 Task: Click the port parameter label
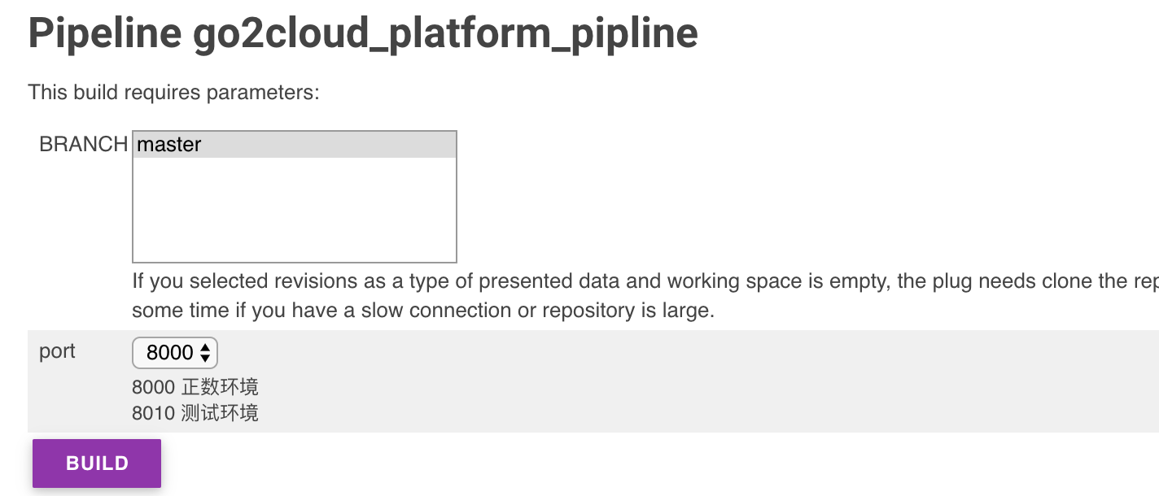[x=57, y=351]
